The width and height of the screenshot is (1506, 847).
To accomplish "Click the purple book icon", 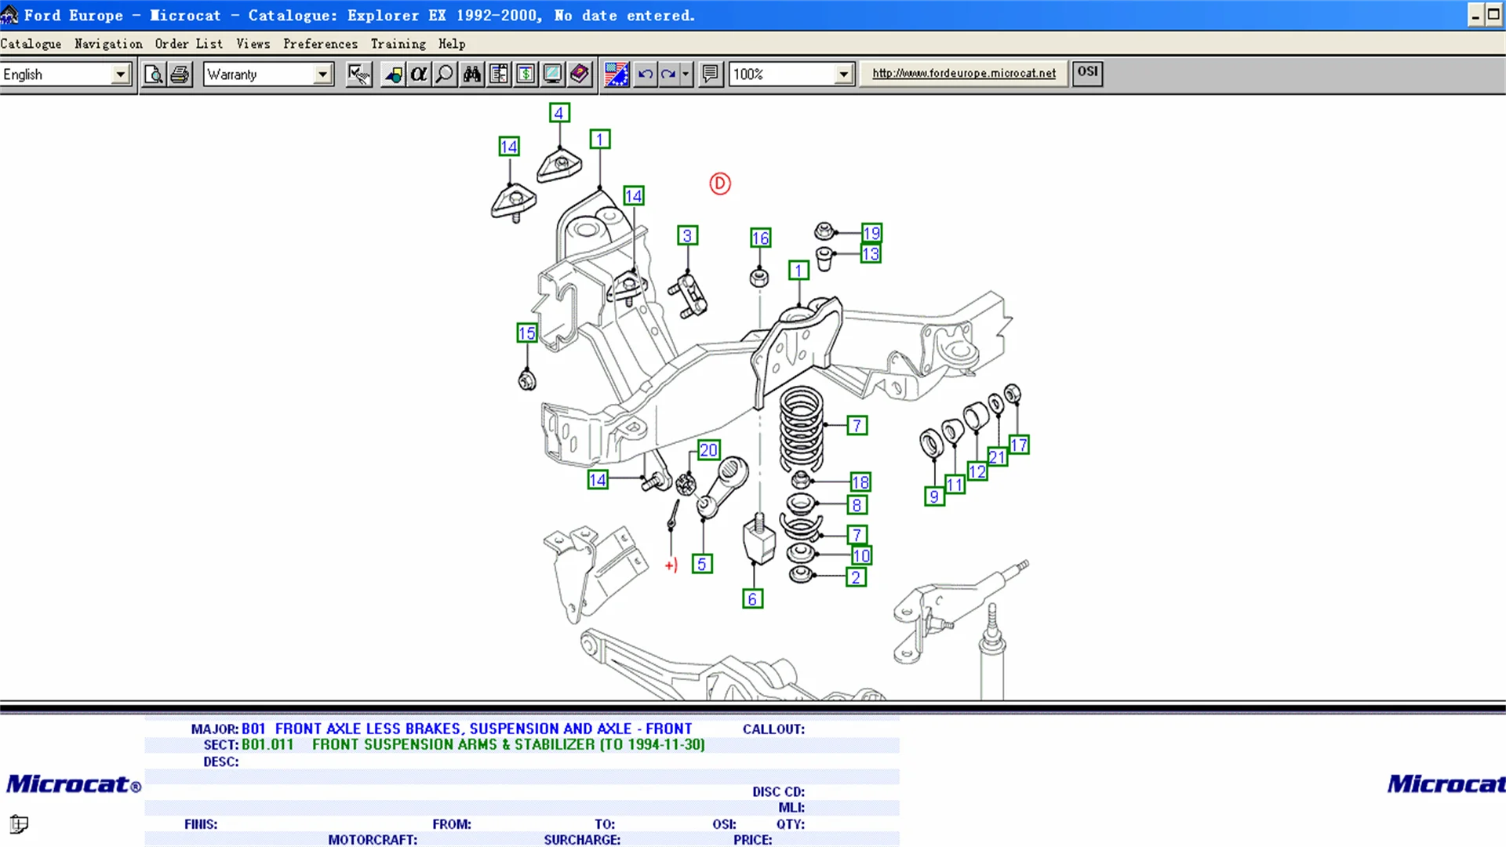I will 580,75.
